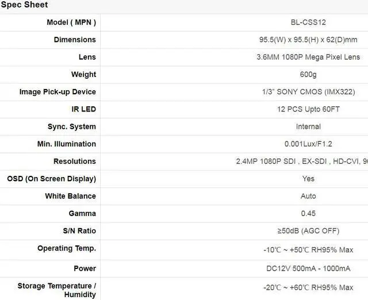The width and height of the screenshot is (368, 300).
Task: Click the Sync. System label
Action: coord(72,126)
